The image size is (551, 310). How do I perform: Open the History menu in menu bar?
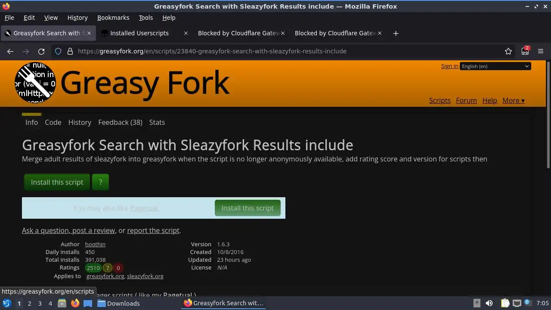[x=77, y=18]
